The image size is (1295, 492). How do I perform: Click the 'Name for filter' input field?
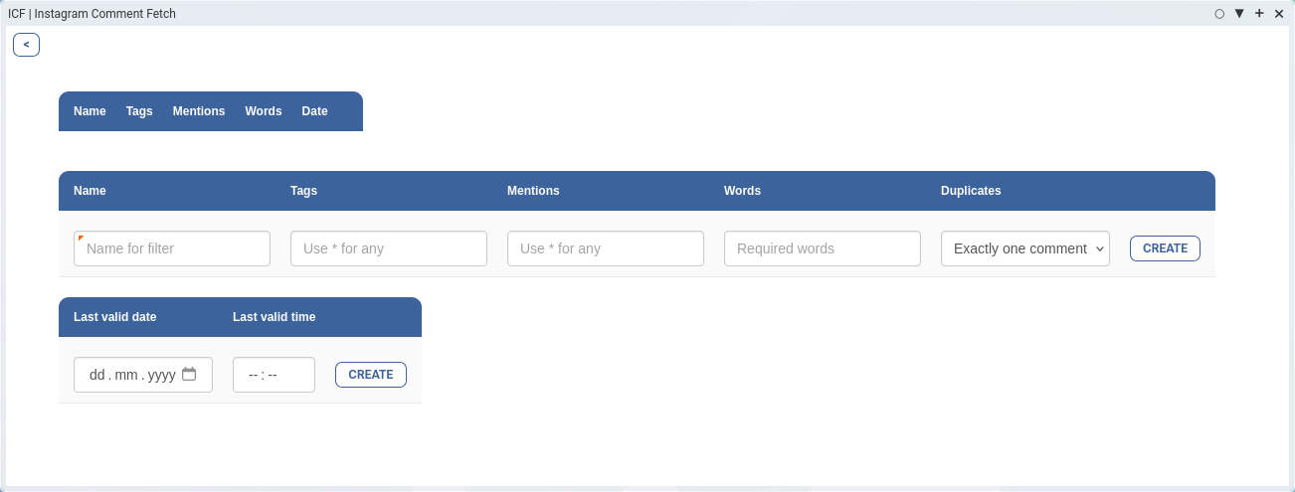tap(172, 248)
